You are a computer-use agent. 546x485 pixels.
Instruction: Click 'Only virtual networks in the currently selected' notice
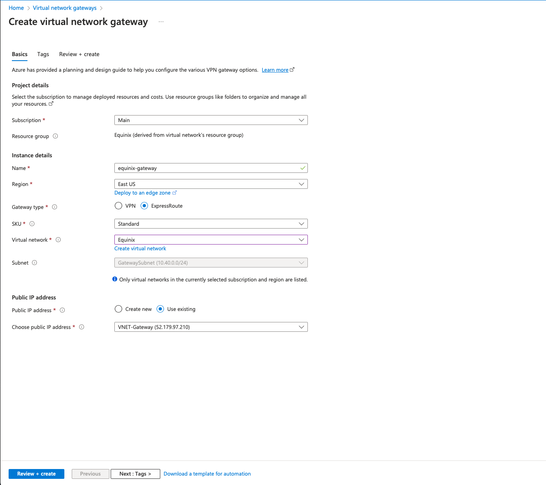[x=213, y=279]
